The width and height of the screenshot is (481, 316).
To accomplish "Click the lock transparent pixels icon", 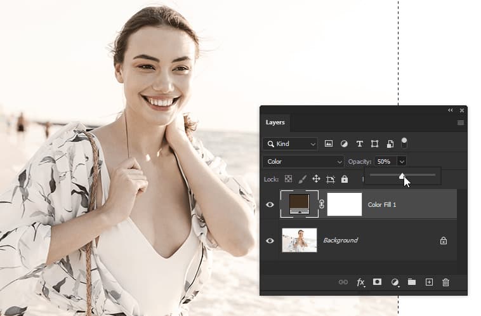I will 288,180.
